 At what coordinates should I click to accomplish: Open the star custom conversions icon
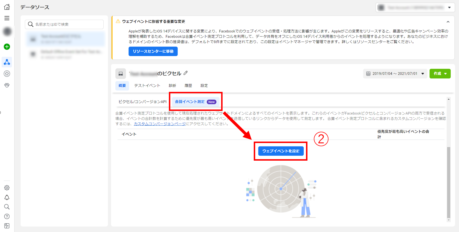point(7,74)
